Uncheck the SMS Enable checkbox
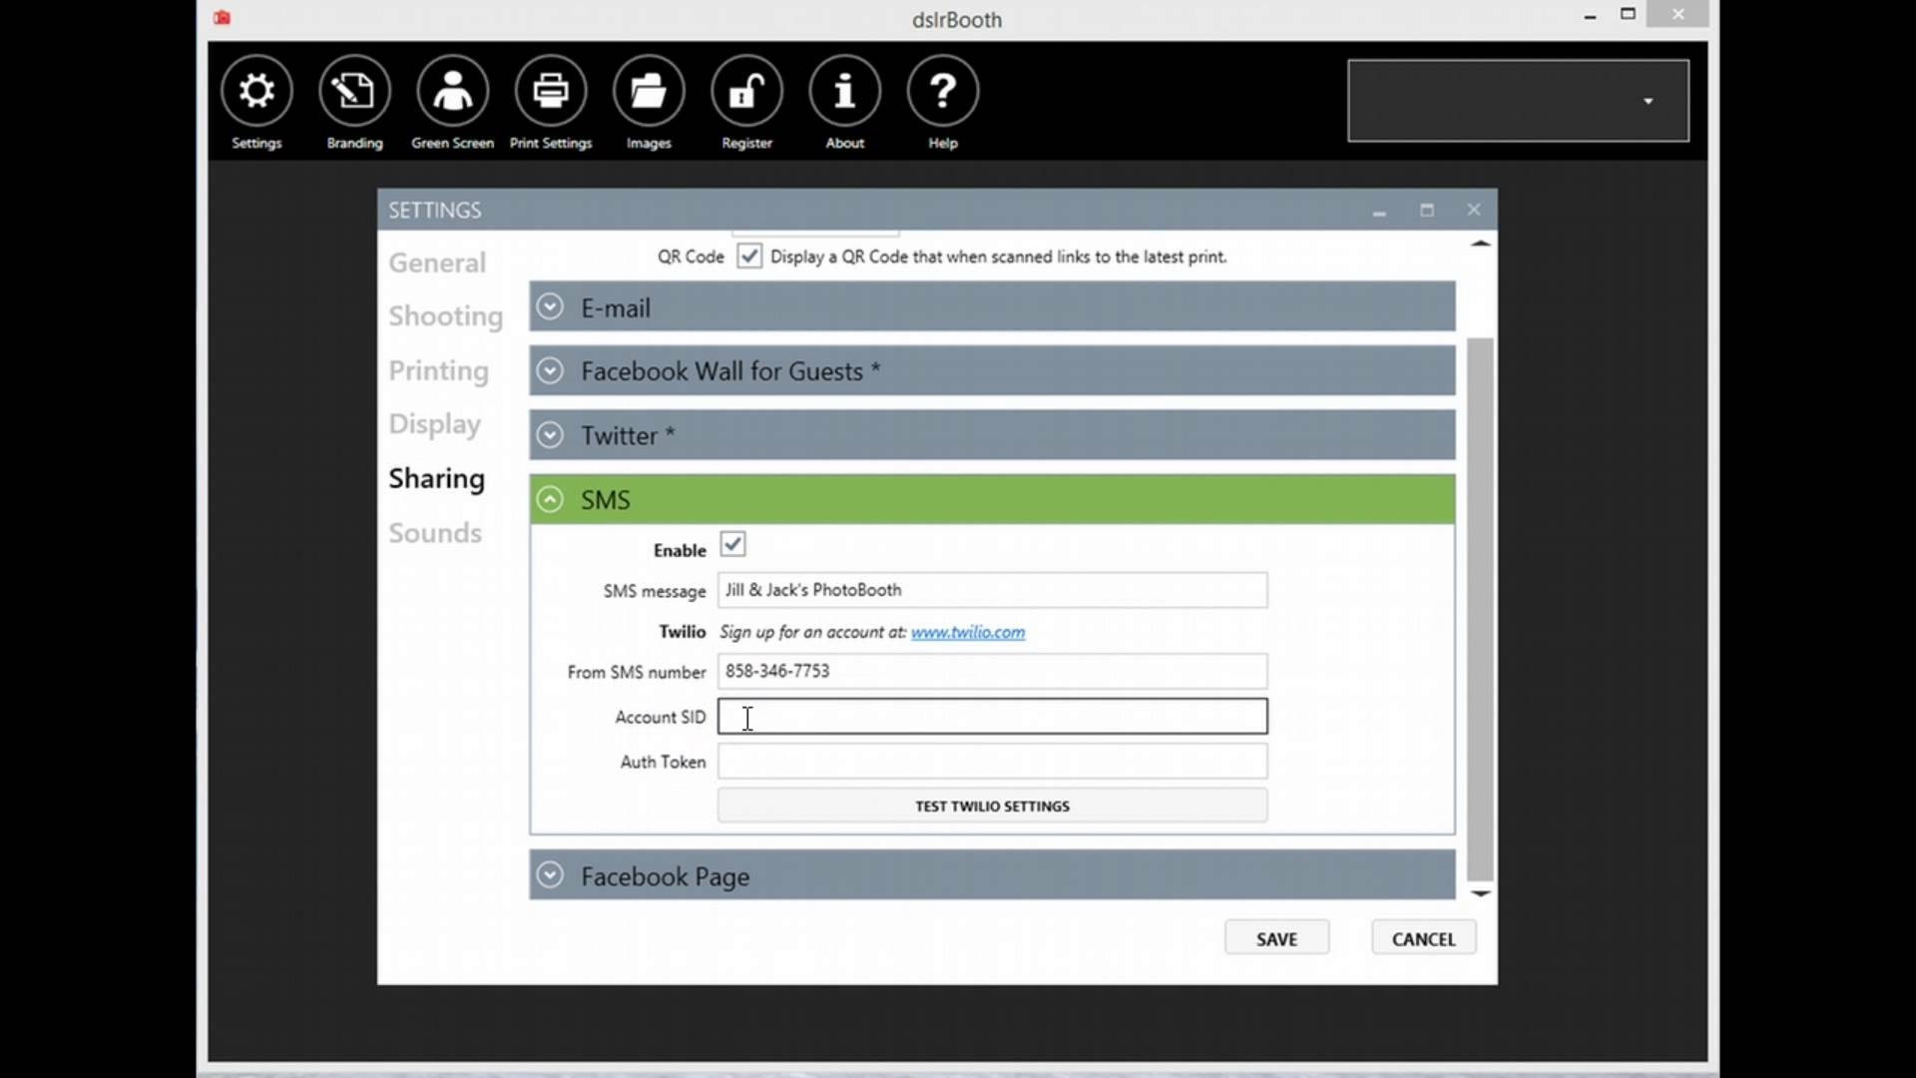Viewport: 1916px width, 1078px height. (x=732, y=545)
